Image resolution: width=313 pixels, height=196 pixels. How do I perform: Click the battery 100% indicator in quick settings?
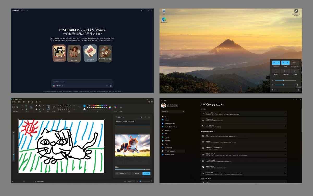click(x=274, y=90)
